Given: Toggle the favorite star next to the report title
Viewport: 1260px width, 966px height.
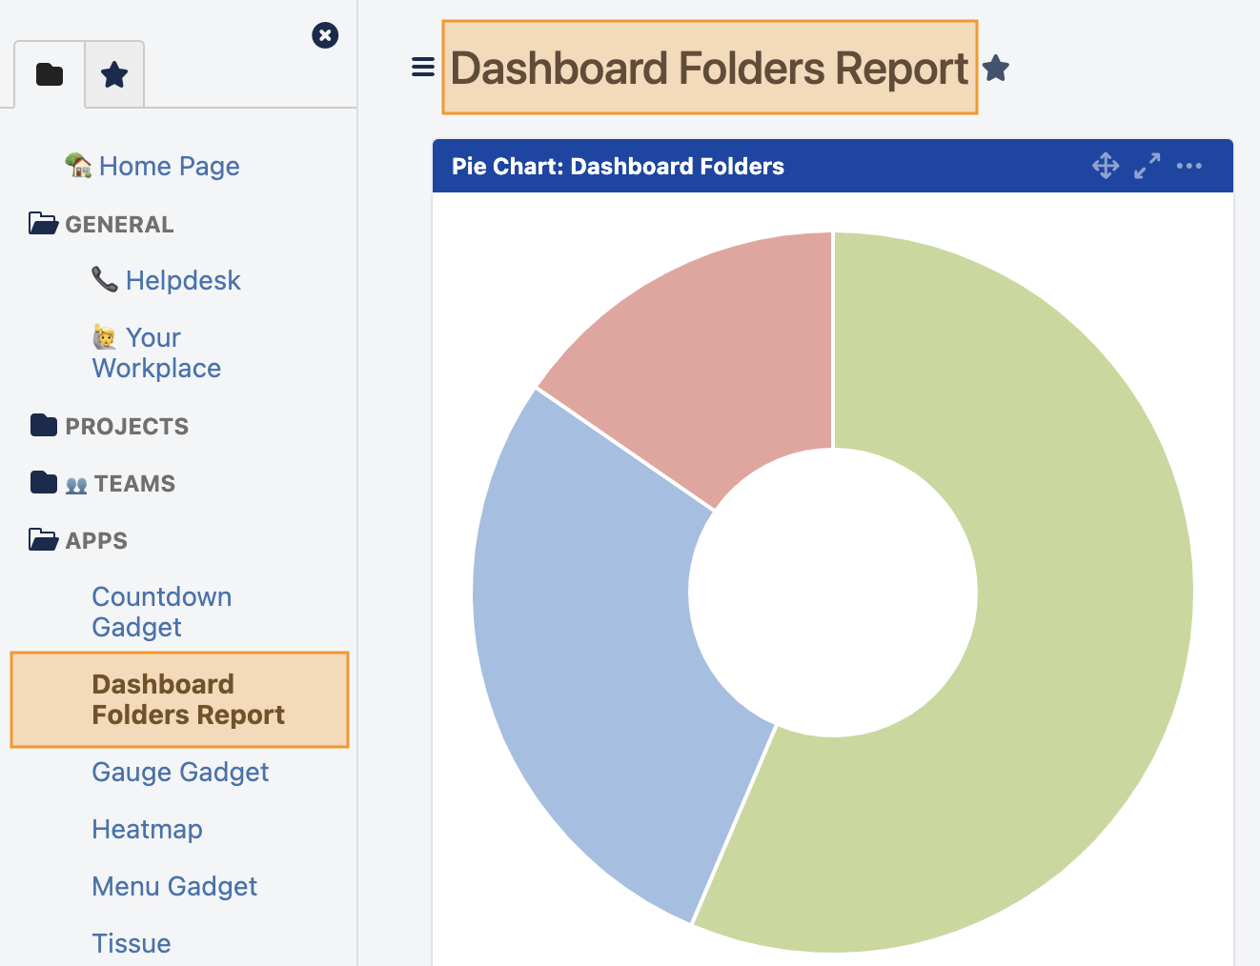Looking at the screenshot, I should pos(996,68).
